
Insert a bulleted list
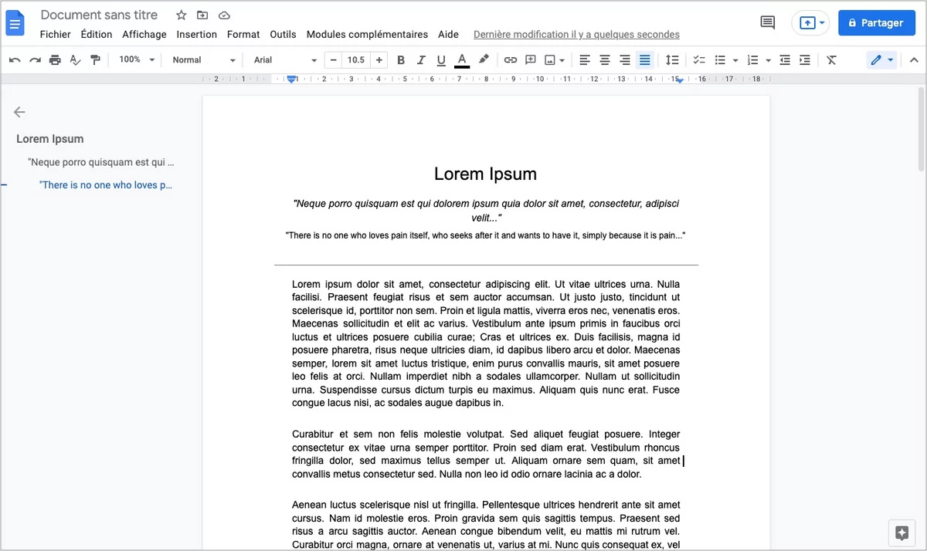[720, 59]
